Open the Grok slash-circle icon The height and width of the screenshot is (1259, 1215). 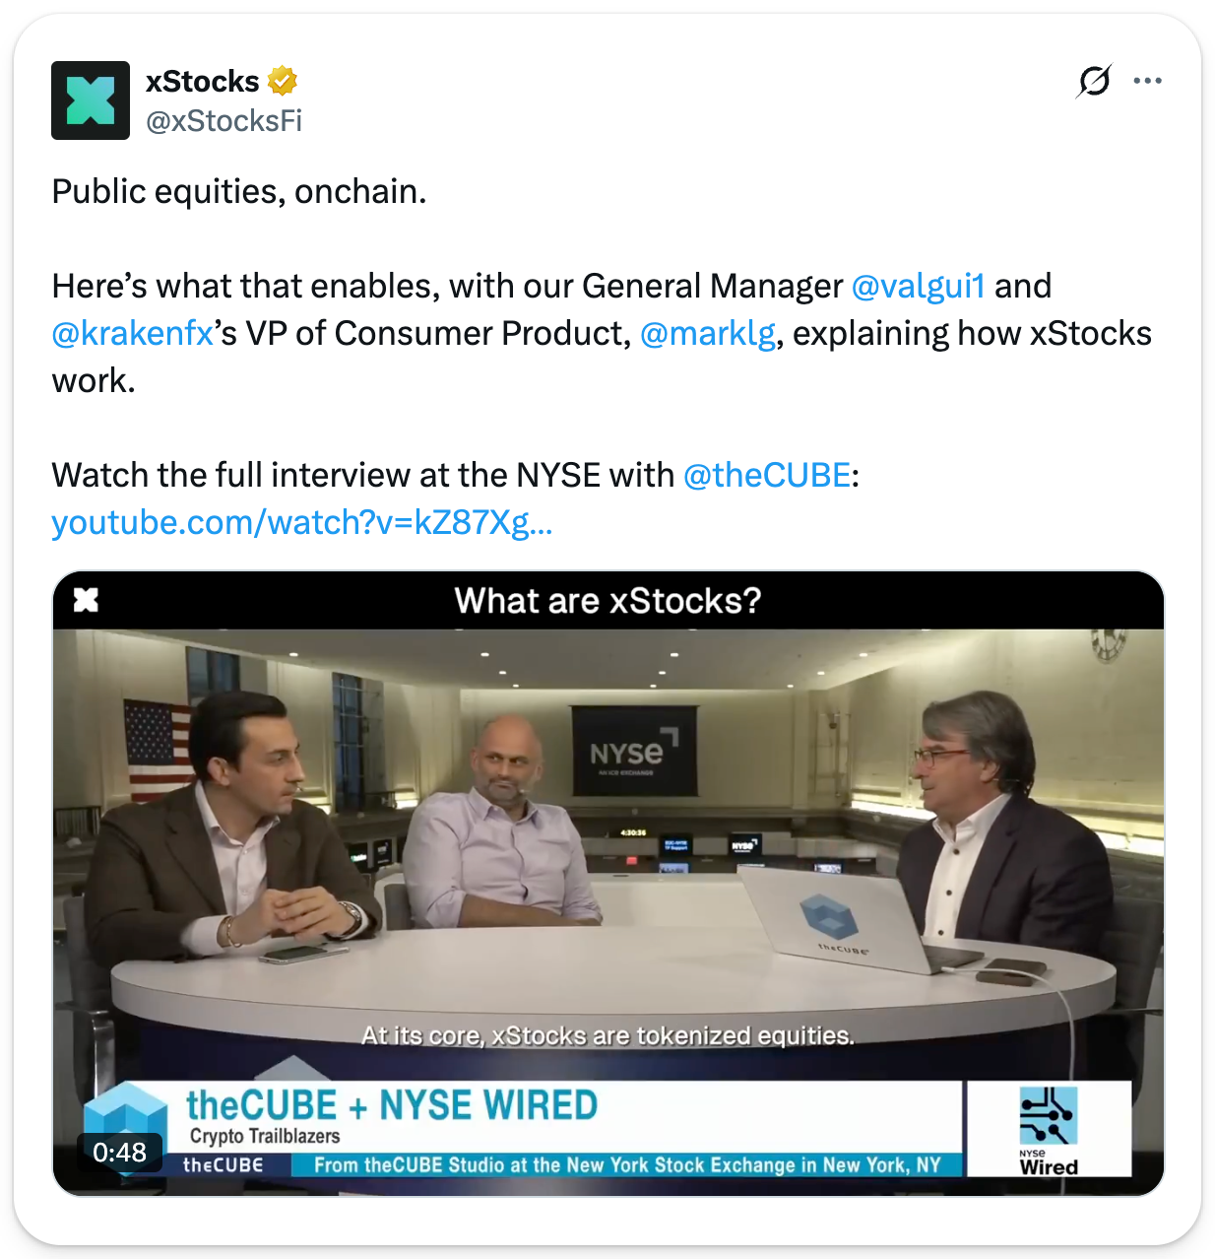pos(1094,81)
